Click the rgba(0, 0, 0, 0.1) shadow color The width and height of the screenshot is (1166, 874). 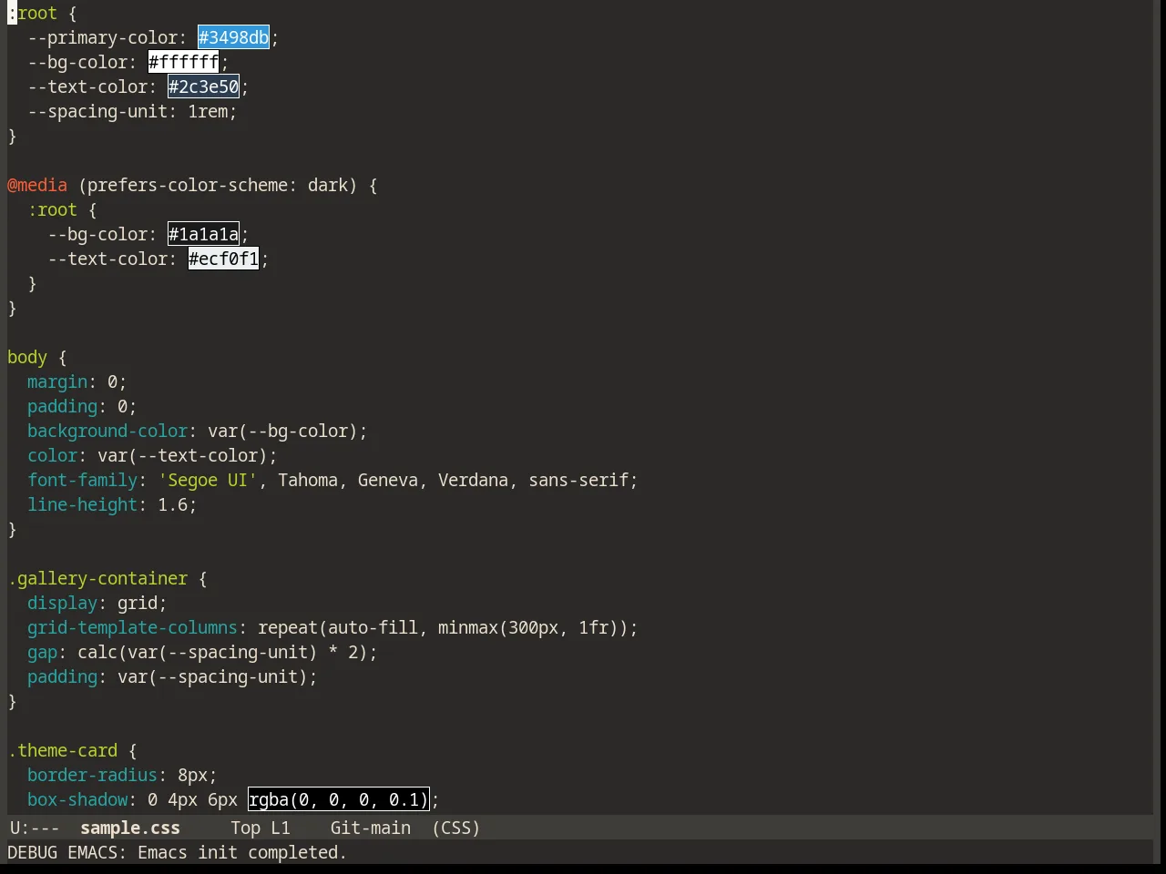pyautogui.click(x=338, y=799)
